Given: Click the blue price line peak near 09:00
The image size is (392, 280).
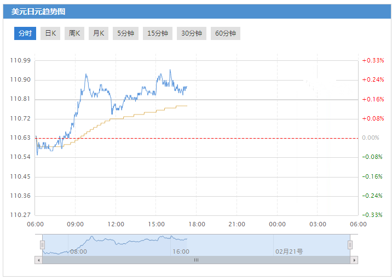Looking at the screenshot, I should (86, 74).
